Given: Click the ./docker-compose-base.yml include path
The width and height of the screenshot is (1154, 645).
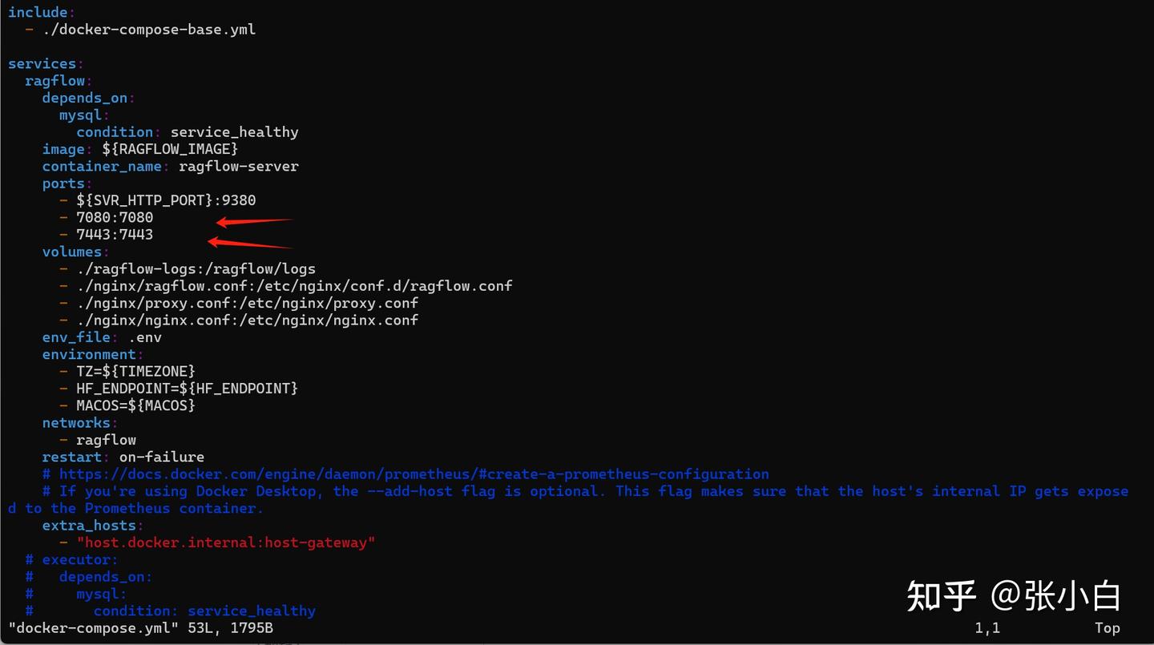Looking at the screenshot, I should coord(166,30).
